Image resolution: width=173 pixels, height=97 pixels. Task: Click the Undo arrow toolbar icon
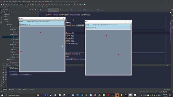click(64, 4)
